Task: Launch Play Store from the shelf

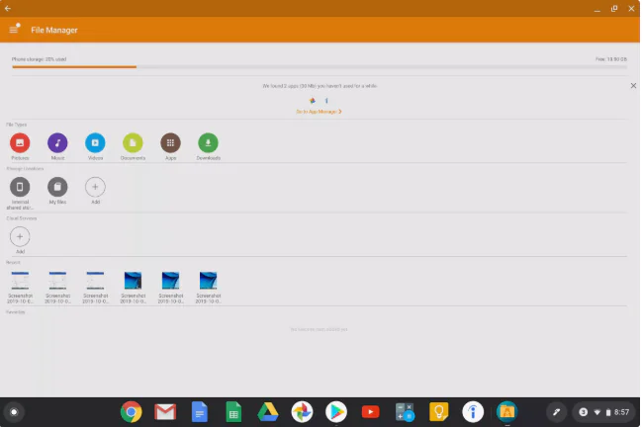Action: coord(336,412)
